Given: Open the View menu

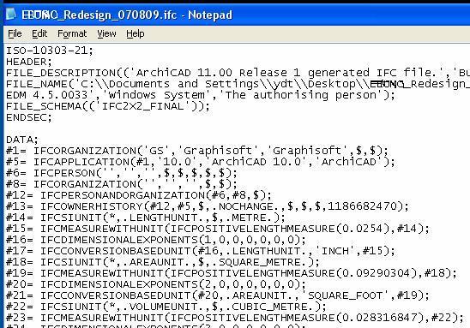Looking at the screenshot, I should pos(106,33).
